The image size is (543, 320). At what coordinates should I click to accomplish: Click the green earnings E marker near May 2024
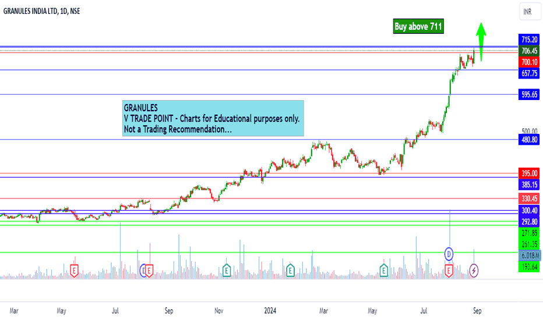pos(384,271)
